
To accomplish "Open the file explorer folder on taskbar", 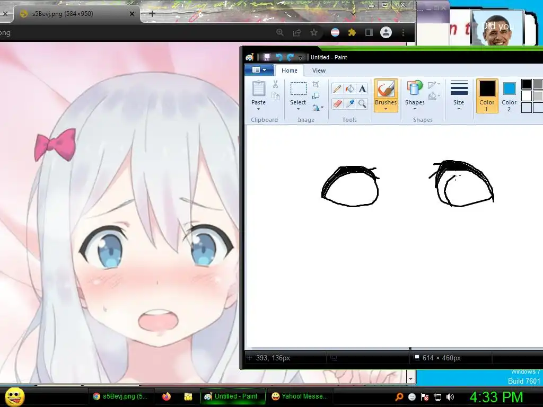I will point(188,396).
